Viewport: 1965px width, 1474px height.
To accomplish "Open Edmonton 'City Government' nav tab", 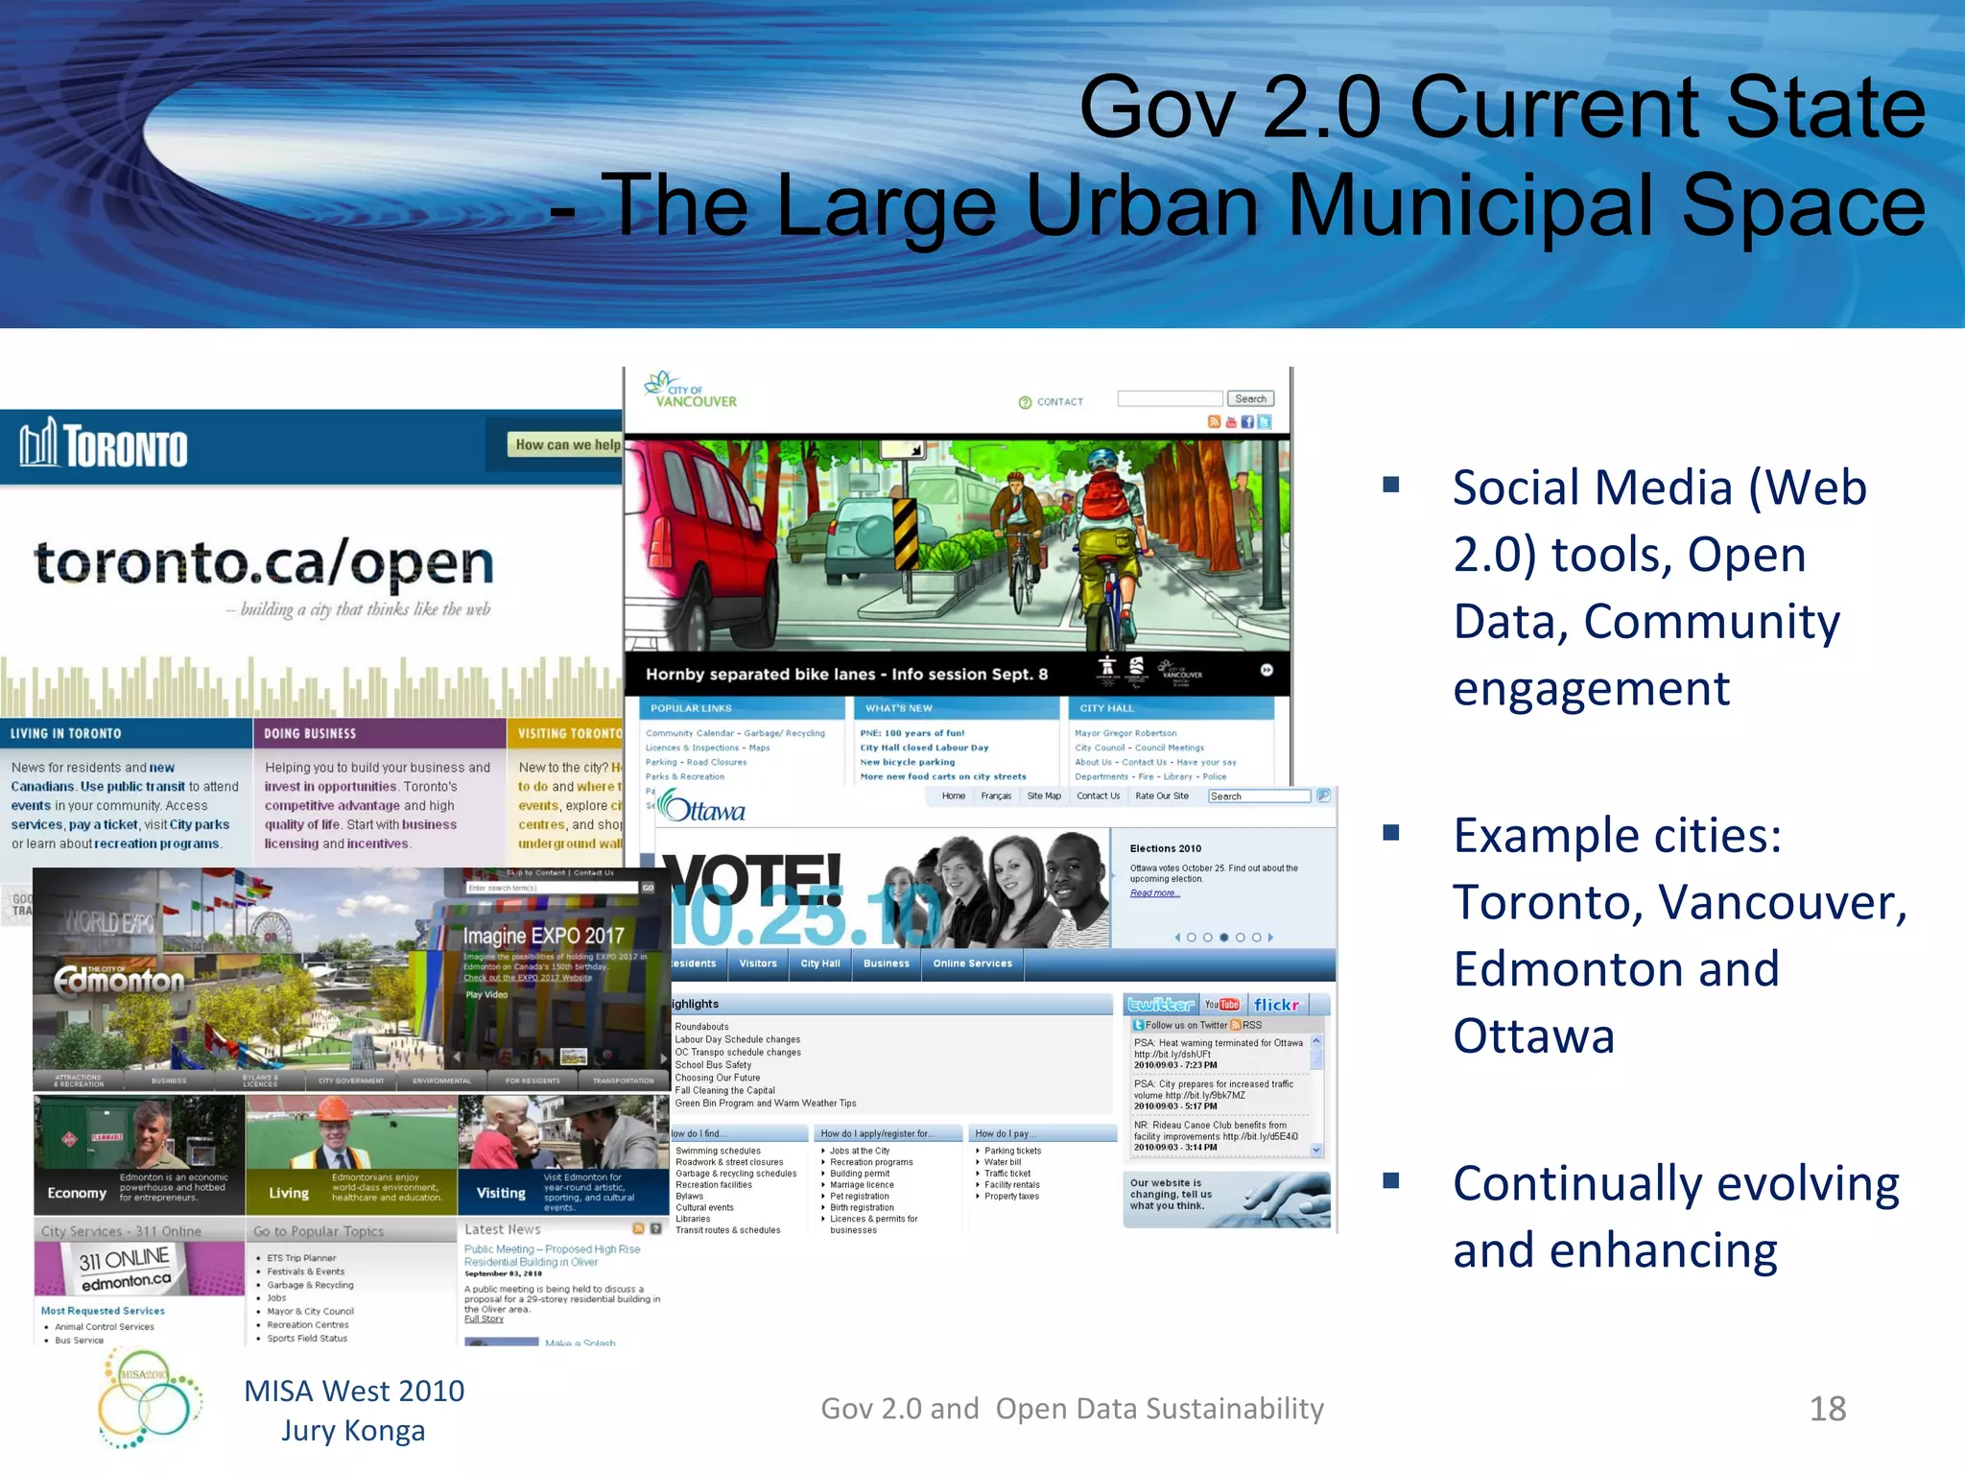I will 351,1081.
